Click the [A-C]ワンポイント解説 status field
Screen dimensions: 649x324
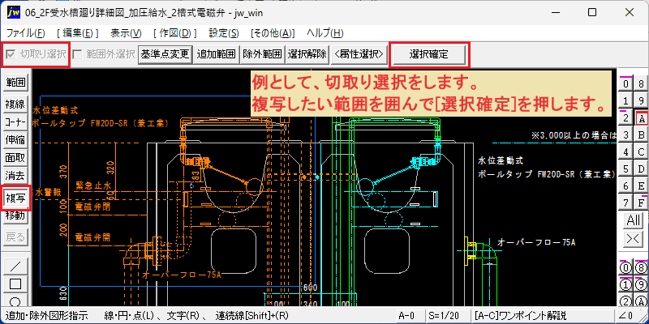(x=543, y=316)
